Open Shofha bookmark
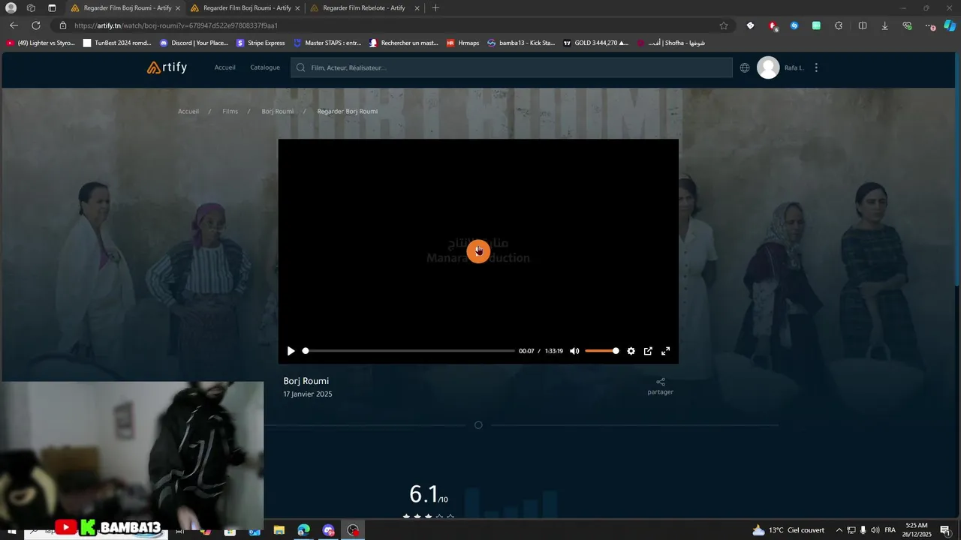Image resolution: width=961 pixels, height=540 pixels. pyautogui.click(x=671, y=43)
